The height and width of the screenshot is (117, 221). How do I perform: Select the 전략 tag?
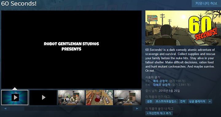(x=183, y=101)
